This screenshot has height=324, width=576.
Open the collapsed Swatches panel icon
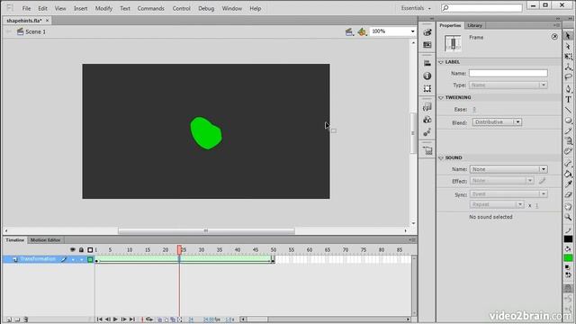pos(427,45)
